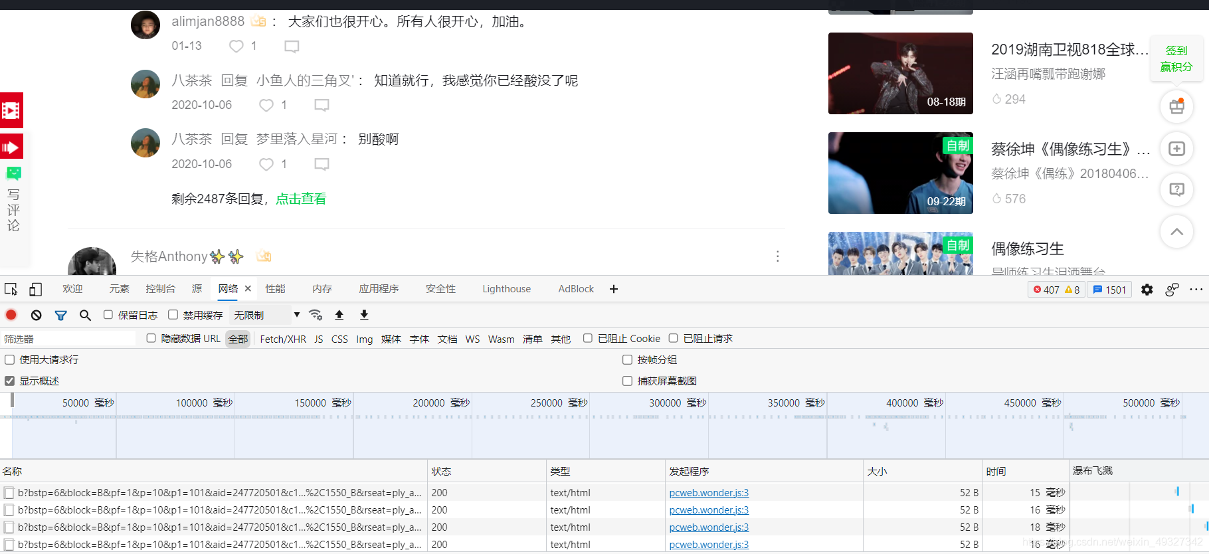The image size is (1209, 554).
Task: Like the 知道就行 comment heart icon
Action: click(x=266, y=105)
